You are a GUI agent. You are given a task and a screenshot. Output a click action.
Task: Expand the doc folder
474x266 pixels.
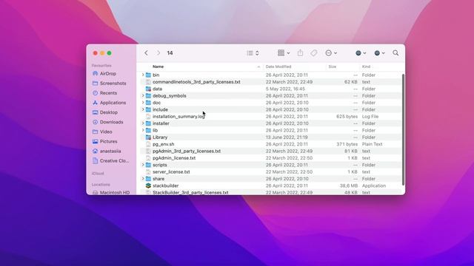pyautogui.click(x=143, y=103)
